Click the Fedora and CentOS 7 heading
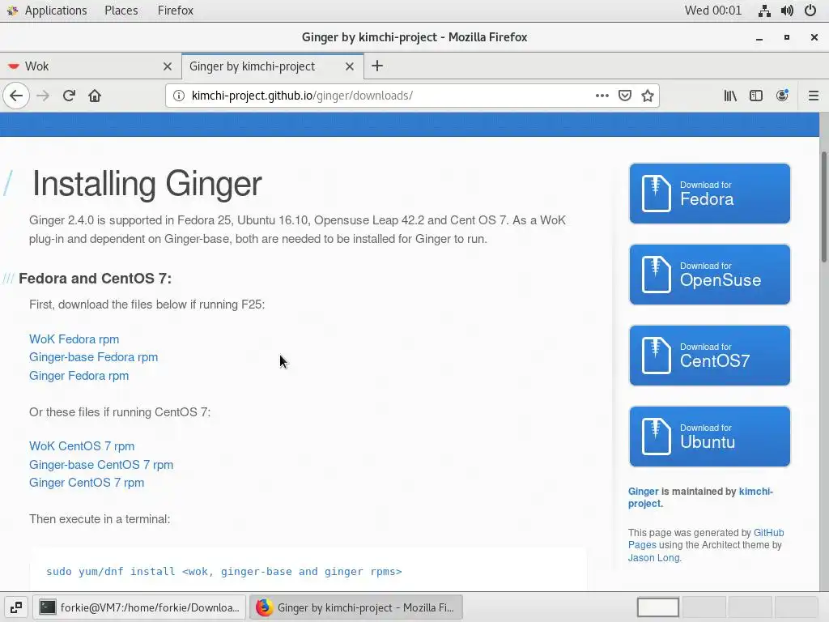The width and height of the screenshot is (829, 622). click(x=96, y=279)
